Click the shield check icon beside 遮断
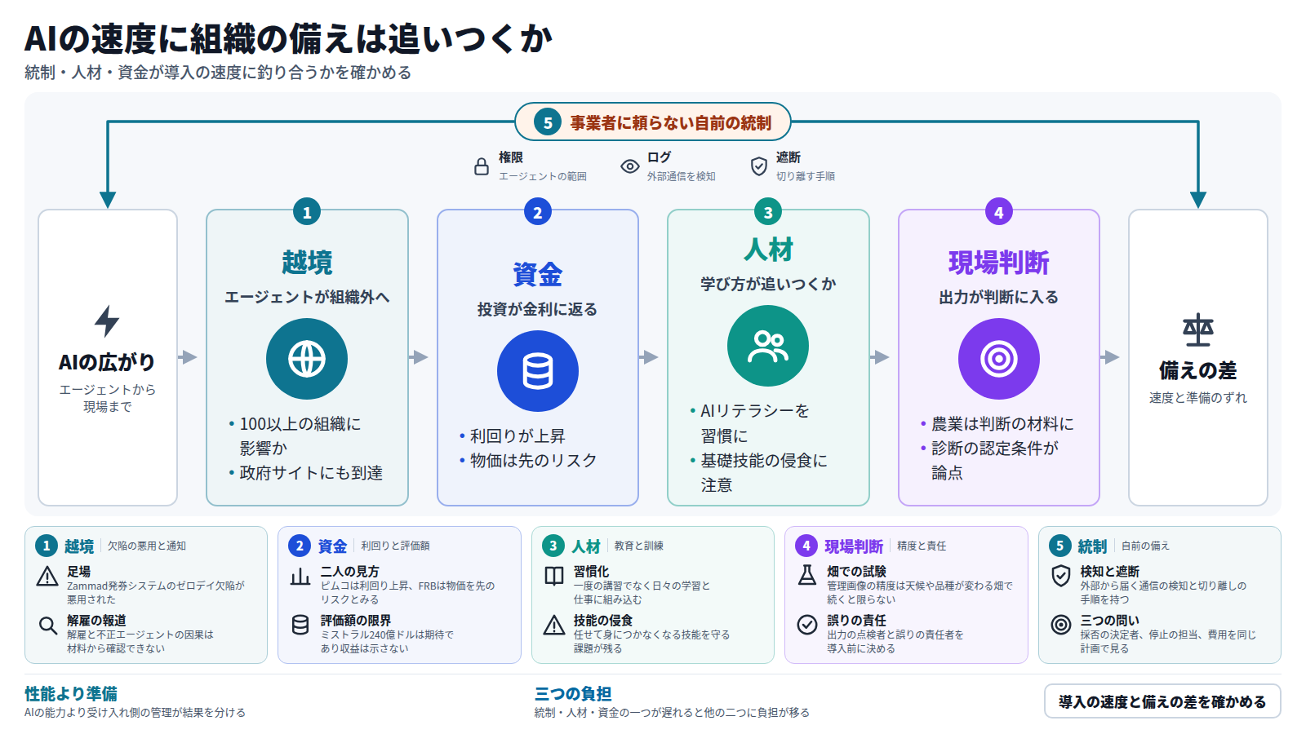Image resolution: width=1306 pixels, height=734 pixels. (759, 166)
